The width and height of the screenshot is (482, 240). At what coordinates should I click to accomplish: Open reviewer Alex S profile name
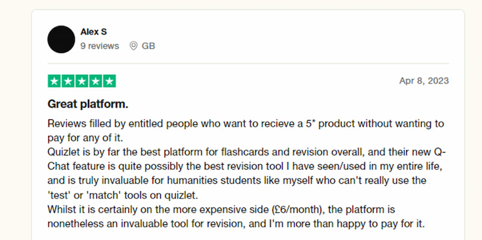point(93,32)
